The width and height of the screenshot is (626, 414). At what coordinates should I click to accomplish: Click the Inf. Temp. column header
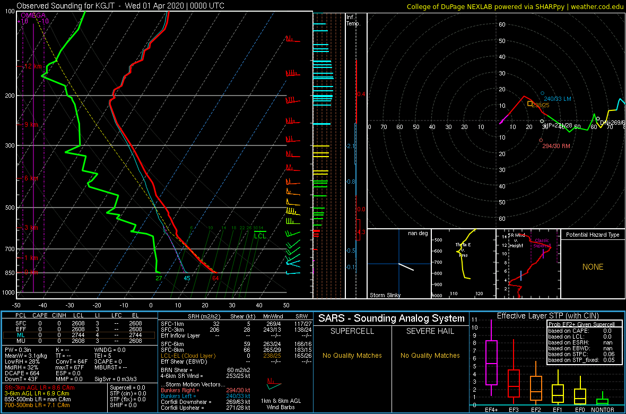[x=353, y=20]
